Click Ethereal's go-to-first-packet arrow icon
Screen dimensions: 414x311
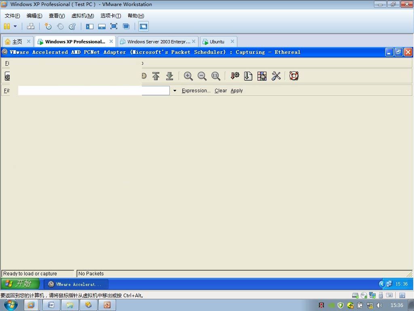coord(156,76)
